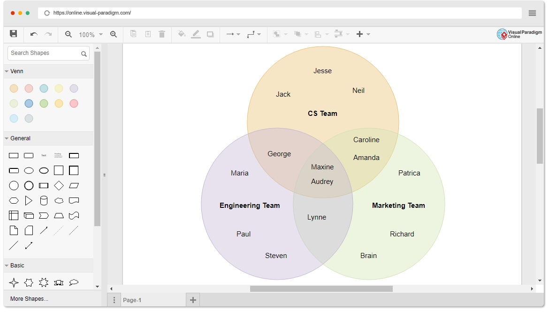
Task: Select the speech bubble callout in Basic
Action: point(74,282)
